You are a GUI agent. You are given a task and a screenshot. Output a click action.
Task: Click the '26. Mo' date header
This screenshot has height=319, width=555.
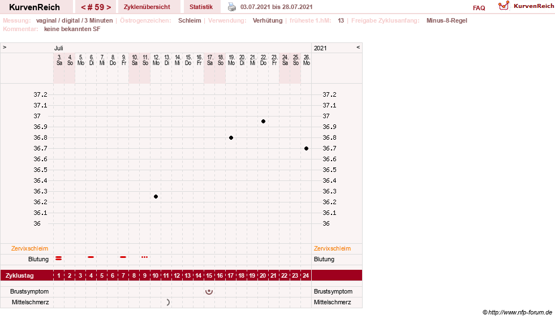coord(307,60)
